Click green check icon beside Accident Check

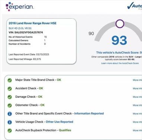(x=10, y=89)
